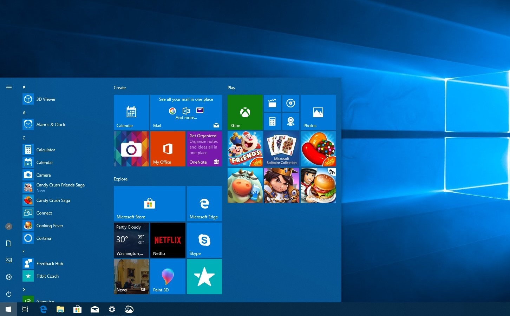510x316 pixels.
Task: Open Settings gear on the taskbar
Action: pos(112,309)
